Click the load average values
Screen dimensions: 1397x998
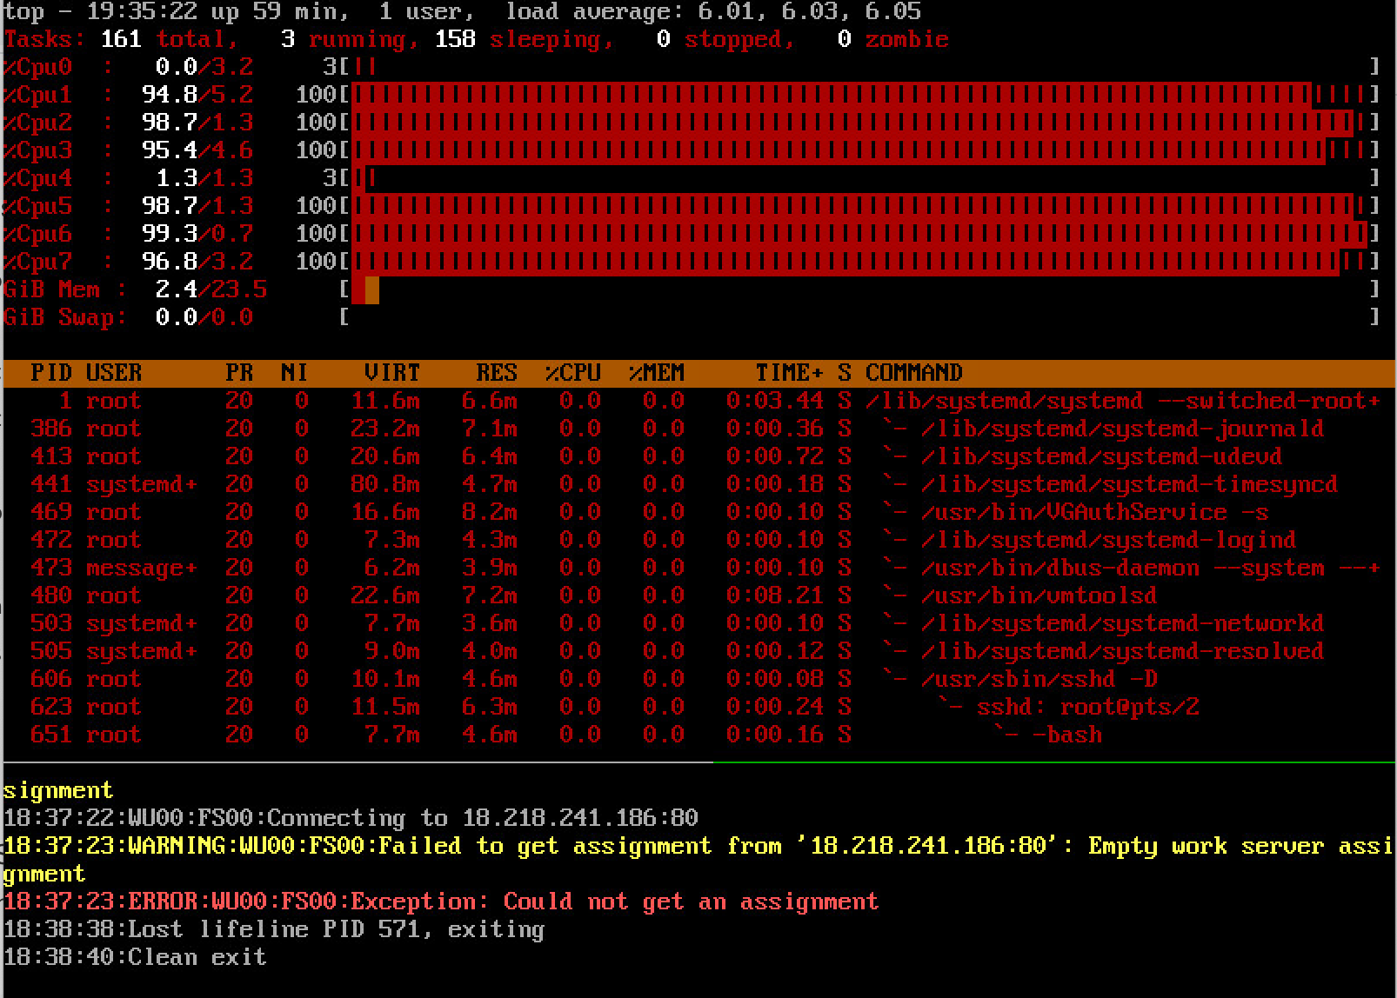[x=810, y=12]
